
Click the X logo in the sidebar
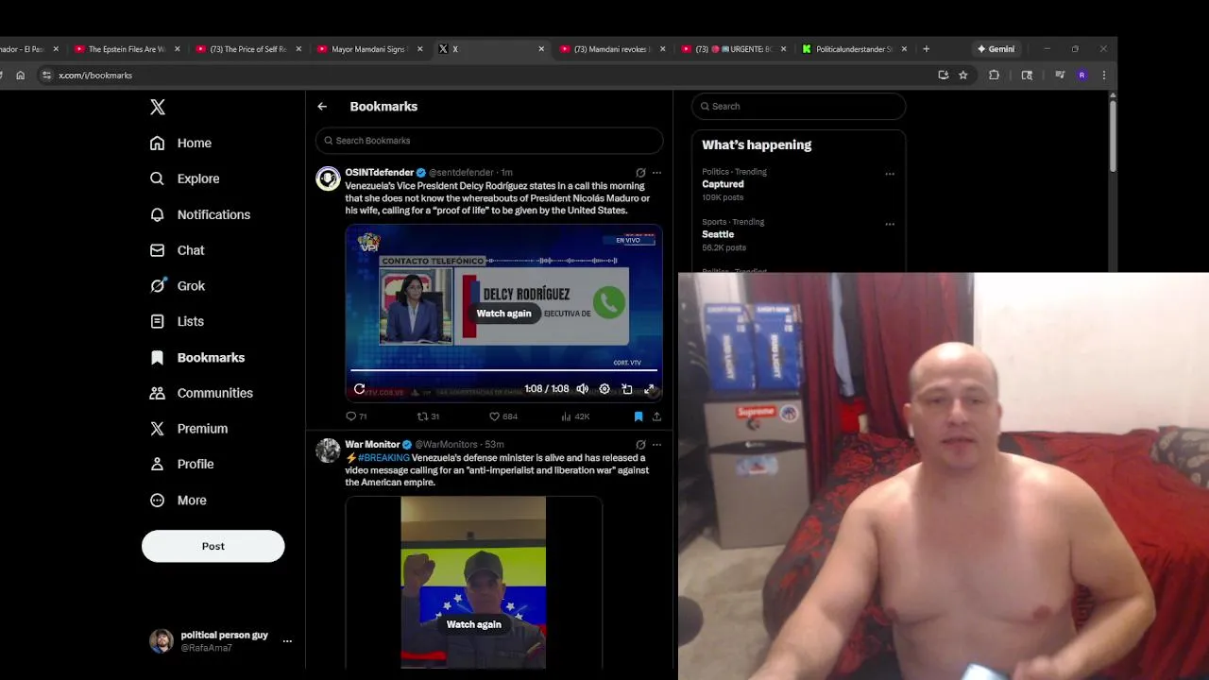pos(158,107)
